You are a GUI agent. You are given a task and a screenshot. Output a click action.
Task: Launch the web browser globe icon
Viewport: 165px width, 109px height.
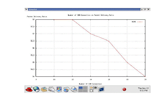pyautogui.click(x=36, y=89)
